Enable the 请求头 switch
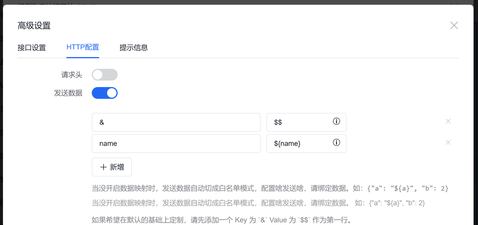This screenshot has width=478, height=225. point(104,75)
